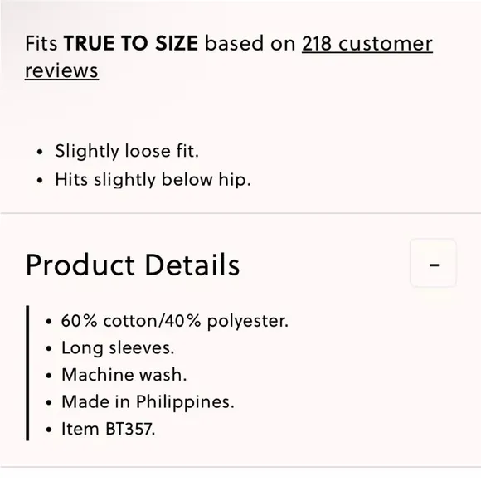
Task: Click the bullet dot before "Slightly loose fit"
Action: pos(40,152)
